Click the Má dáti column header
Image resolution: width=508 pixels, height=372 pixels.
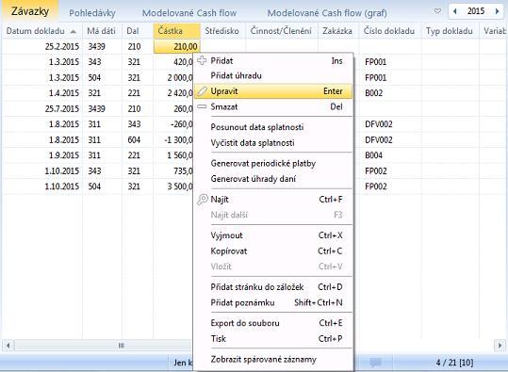point(102,31)
